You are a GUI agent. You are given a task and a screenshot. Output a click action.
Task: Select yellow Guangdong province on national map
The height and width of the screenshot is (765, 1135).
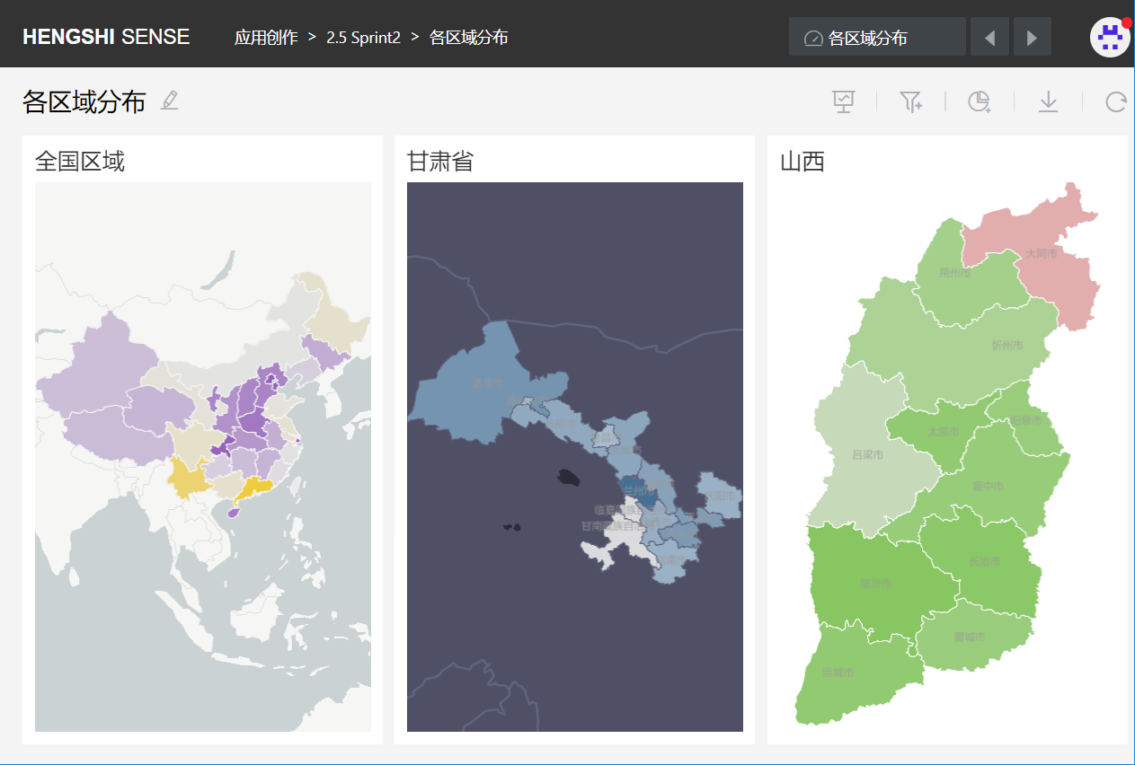point(258,489)
